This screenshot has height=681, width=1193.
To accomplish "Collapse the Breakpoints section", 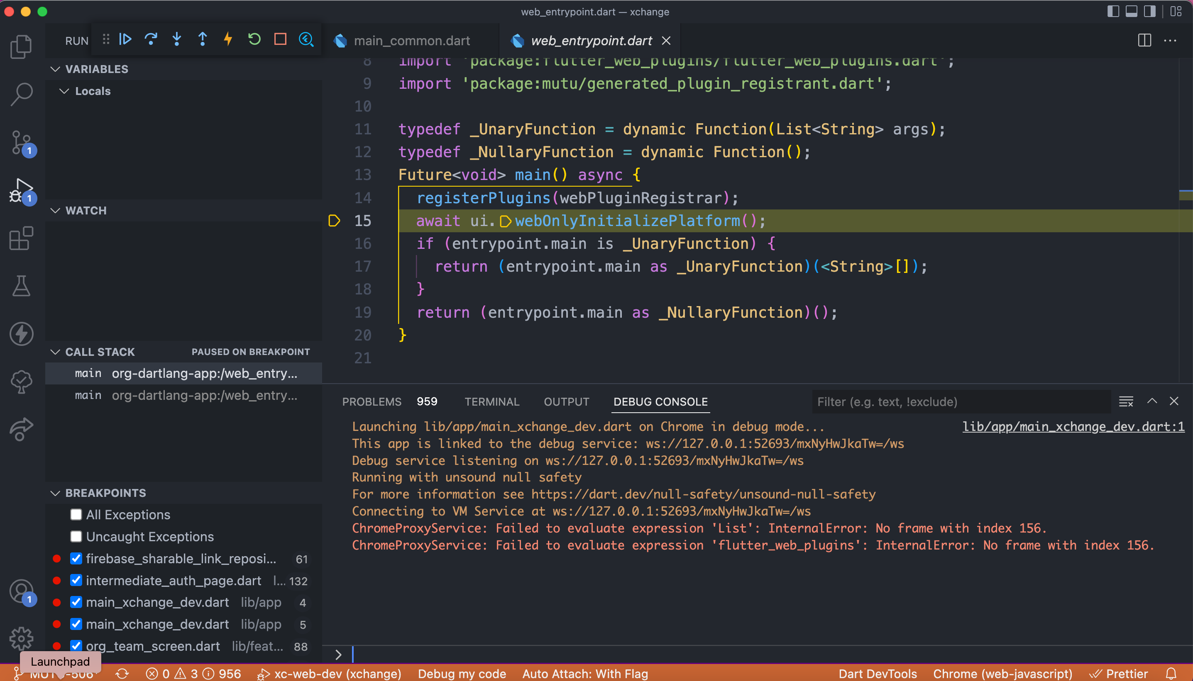I will [56, 493].
